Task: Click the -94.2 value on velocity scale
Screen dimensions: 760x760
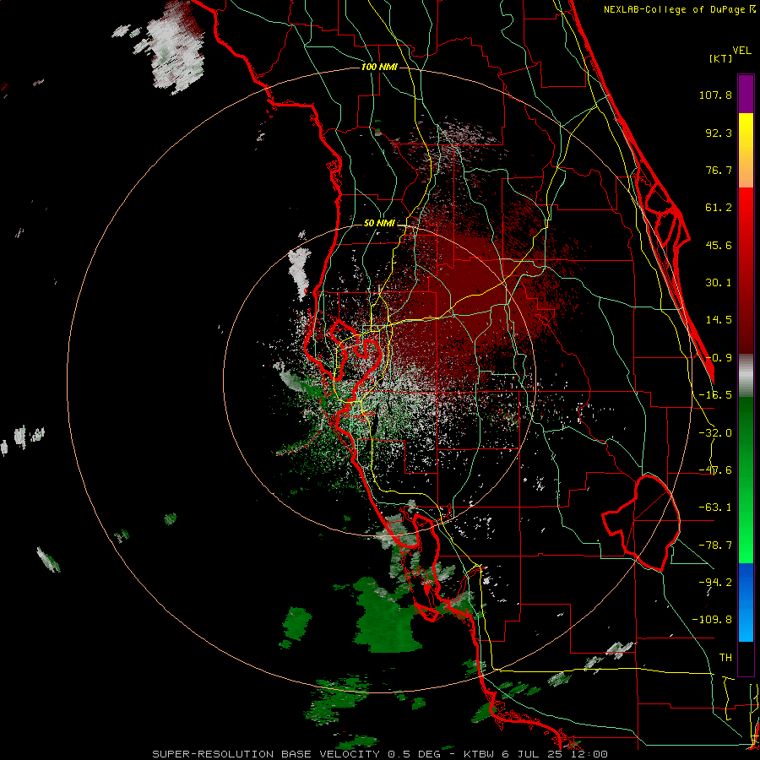Action: click(715, 583)
